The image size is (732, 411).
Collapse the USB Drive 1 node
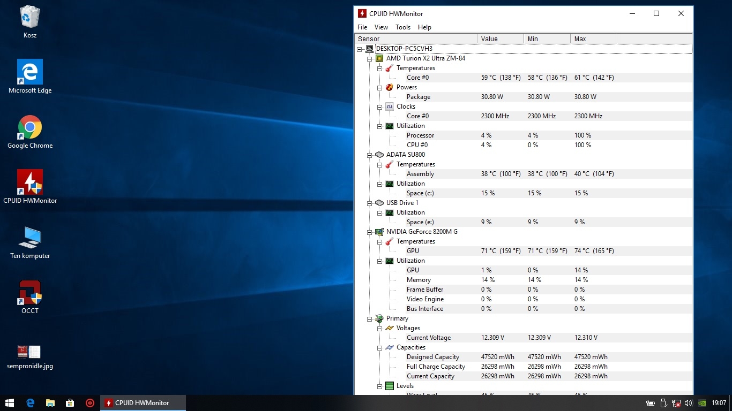369,203
